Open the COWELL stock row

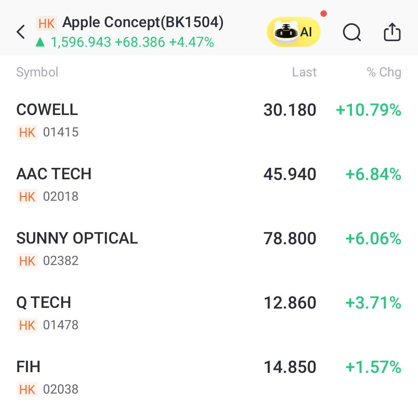(209, 120)
